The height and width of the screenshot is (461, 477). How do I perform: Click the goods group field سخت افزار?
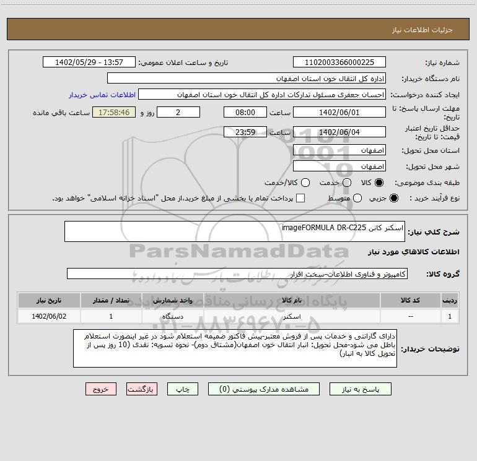point(237,274)
